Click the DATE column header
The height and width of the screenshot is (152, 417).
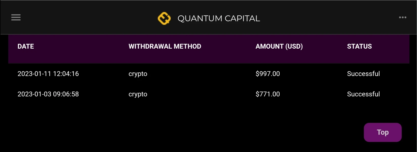pyautogui.click(x=26, y=46)
